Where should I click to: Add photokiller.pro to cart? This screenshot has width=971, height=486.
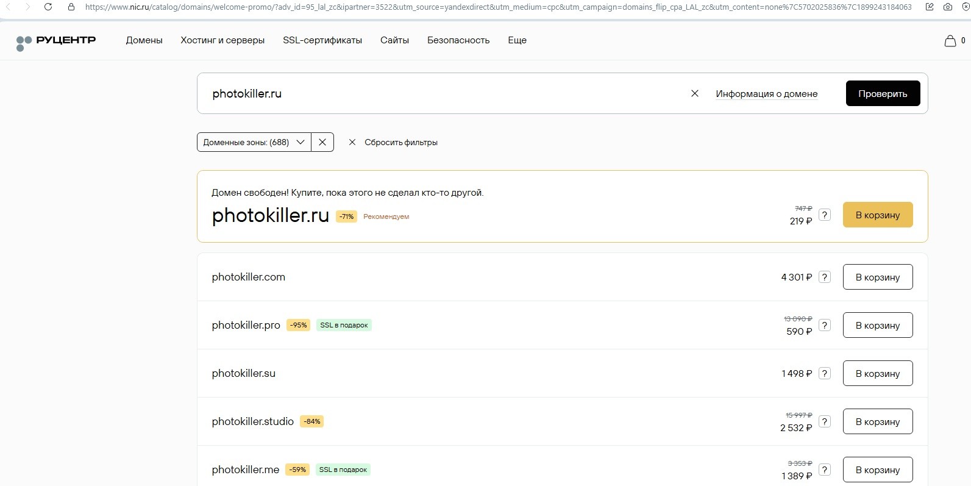[x=878, y=325]
